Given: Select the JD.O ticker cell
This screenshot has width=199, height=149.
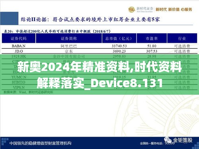Looking at the screenshot, I should pos(19,51).
